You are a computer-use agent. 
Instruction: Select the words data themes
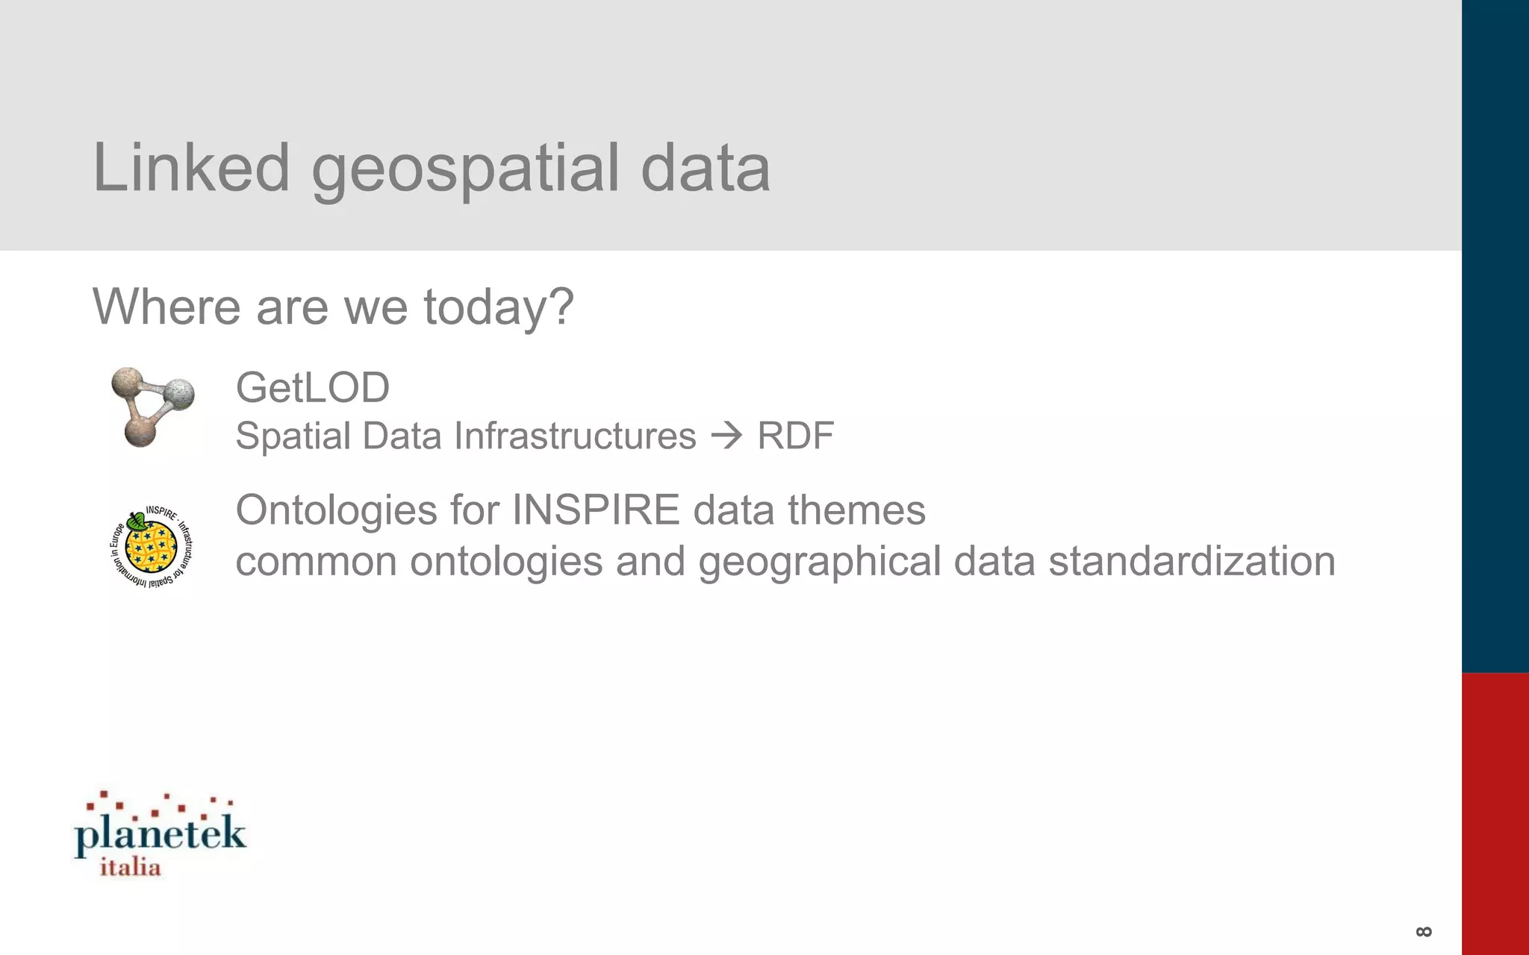tap(809, 510)
